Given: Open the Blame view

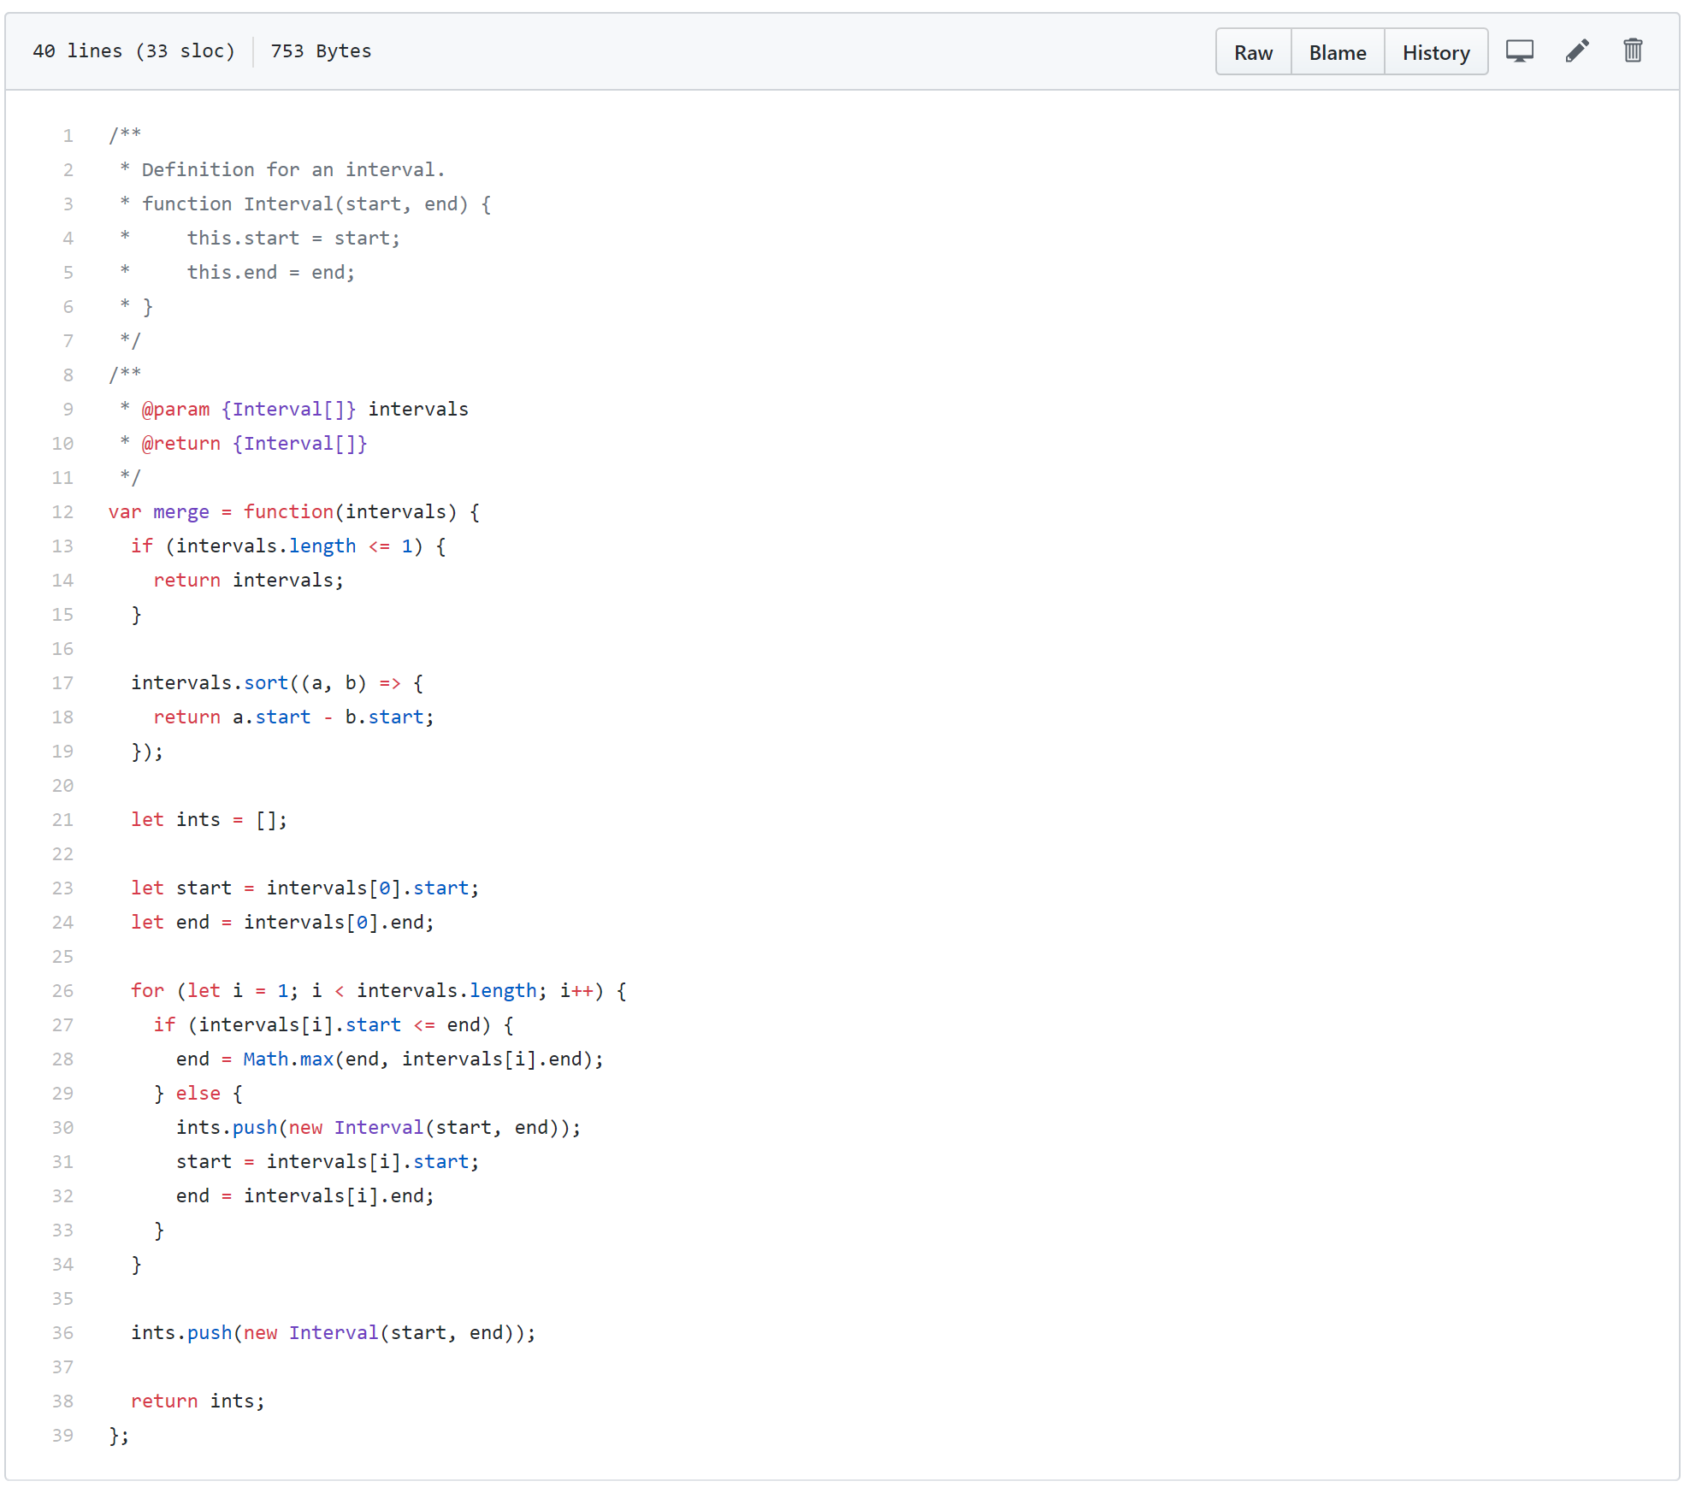Looking at the screenshot, I should click(x=1337, y=52).
